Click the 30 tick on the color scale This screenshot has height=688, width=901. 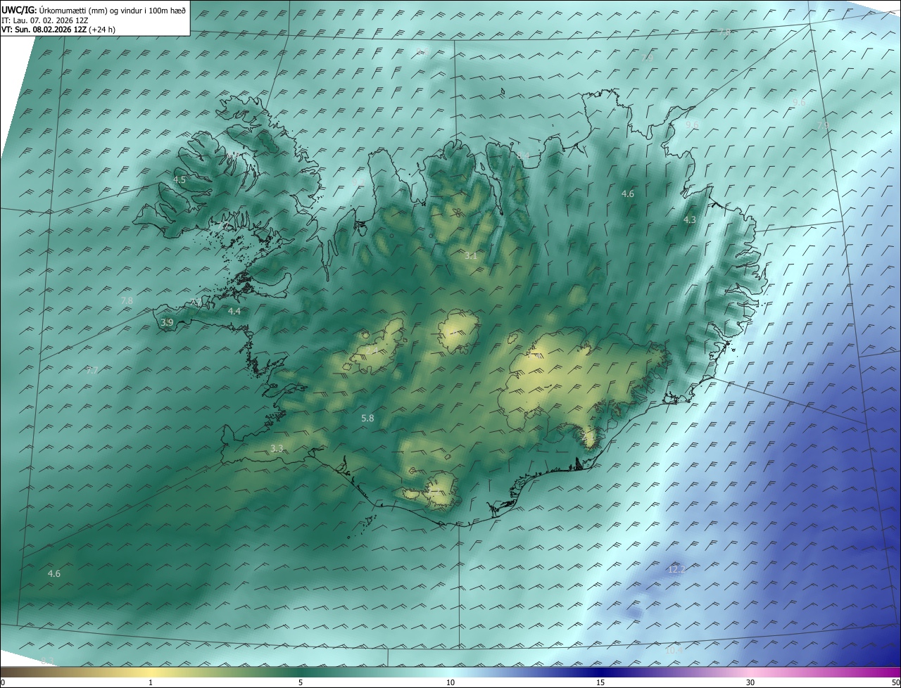click(x=750, y=682)
